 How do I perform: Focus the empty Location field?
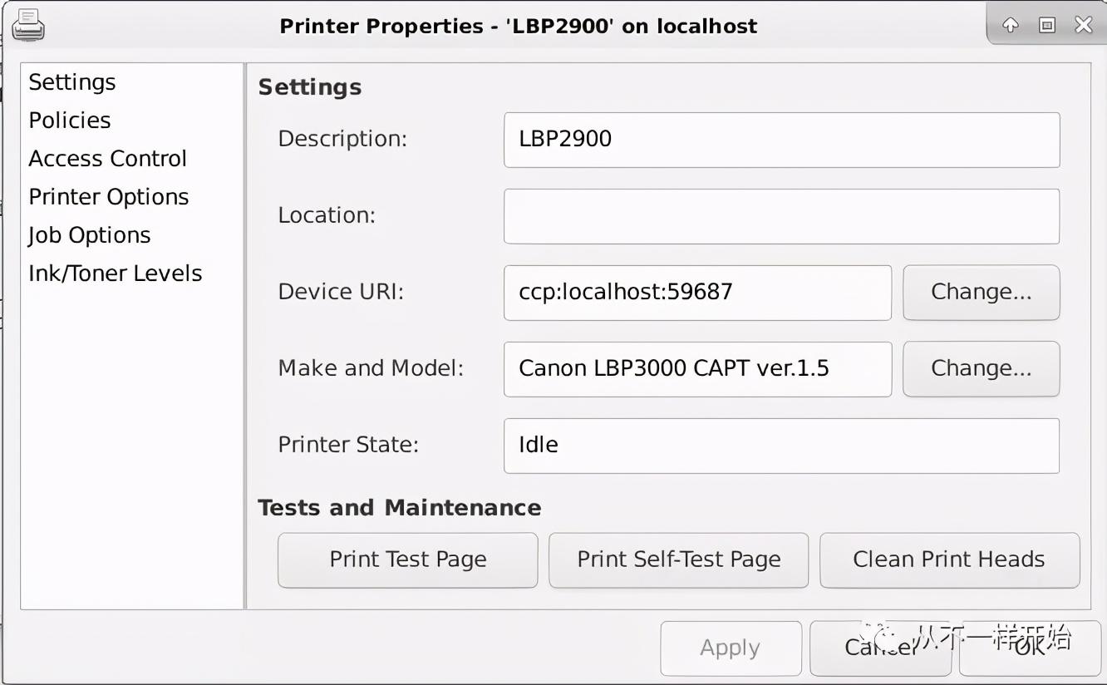point(782,216)
